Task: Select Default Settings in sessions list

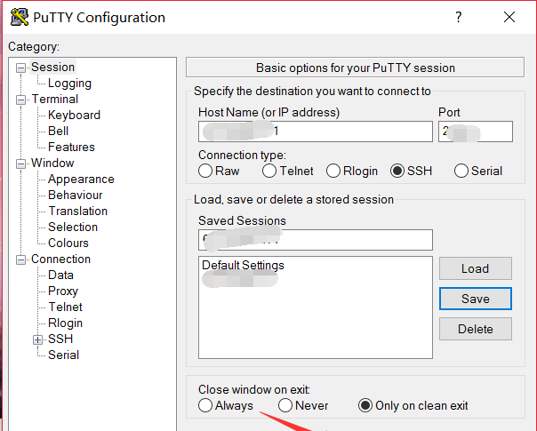Action: (x=243, y=266)
